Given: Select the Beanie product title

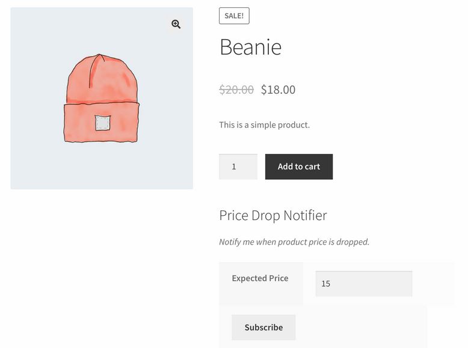Looking at the screenshot, I should click(x=251, y=47).
